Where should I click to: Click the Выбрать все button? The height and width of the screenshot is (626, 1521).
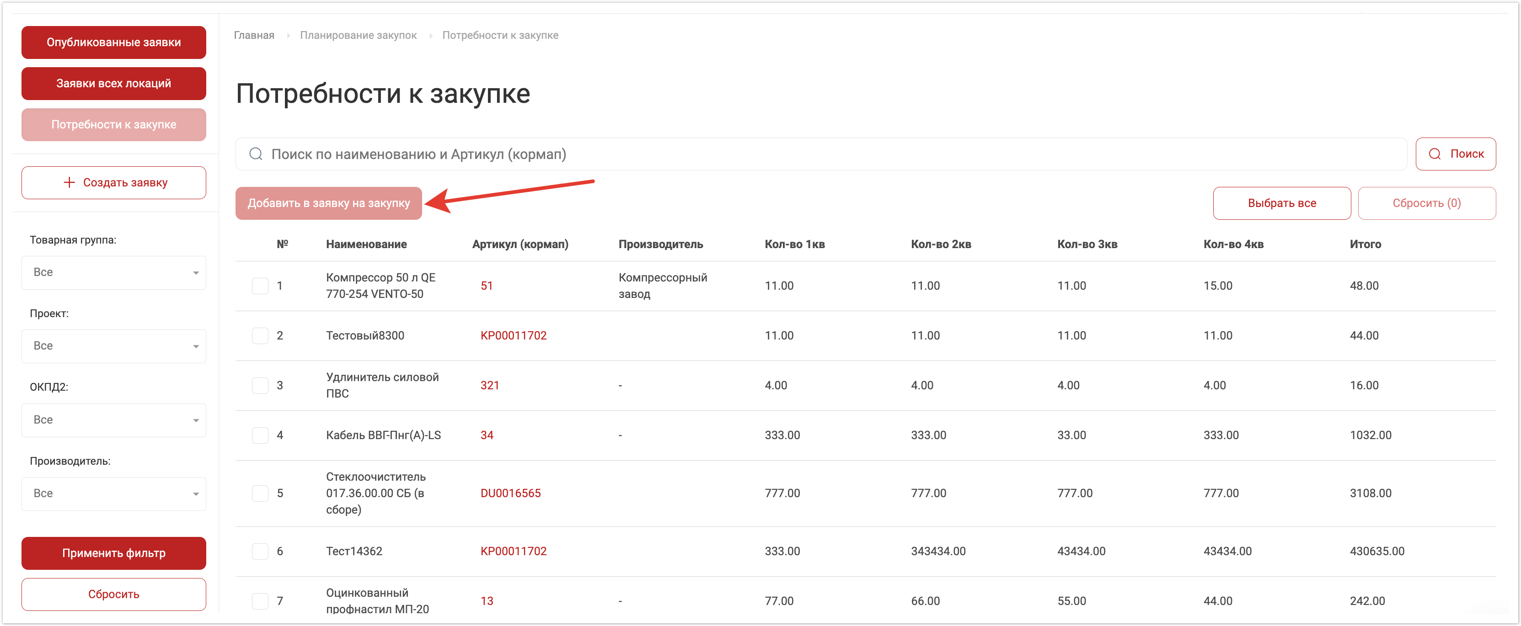[1281, 203]
